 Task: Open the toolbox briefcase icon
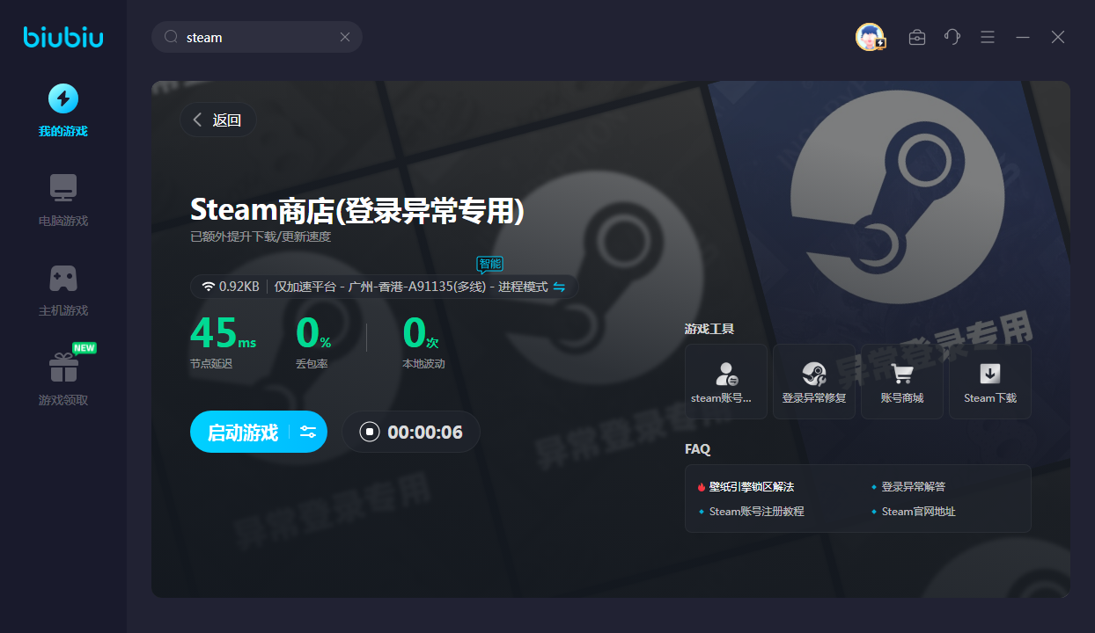(916, 37)
